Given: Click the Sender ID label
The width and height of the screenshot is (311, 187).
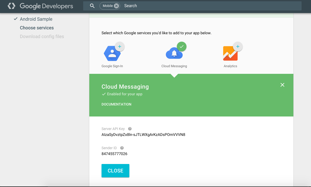Looking at the screenshot, I should click(x=109, y=148).
